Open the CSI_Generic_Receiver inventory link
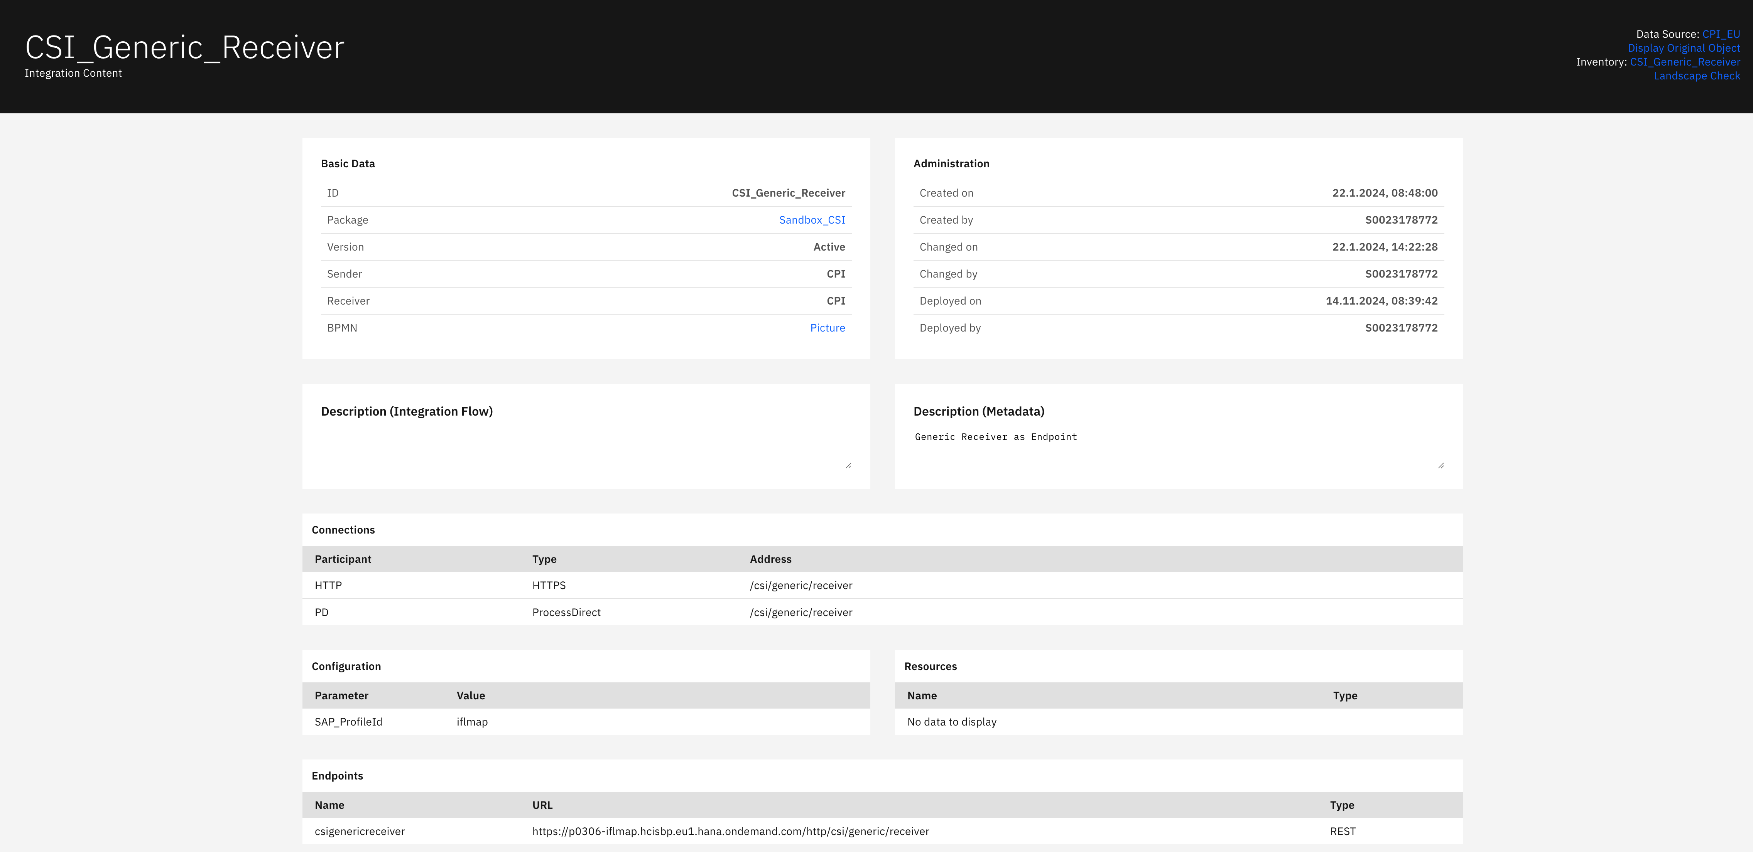The width and height of the screenshot is (1753, 852). pos(1684,62)
